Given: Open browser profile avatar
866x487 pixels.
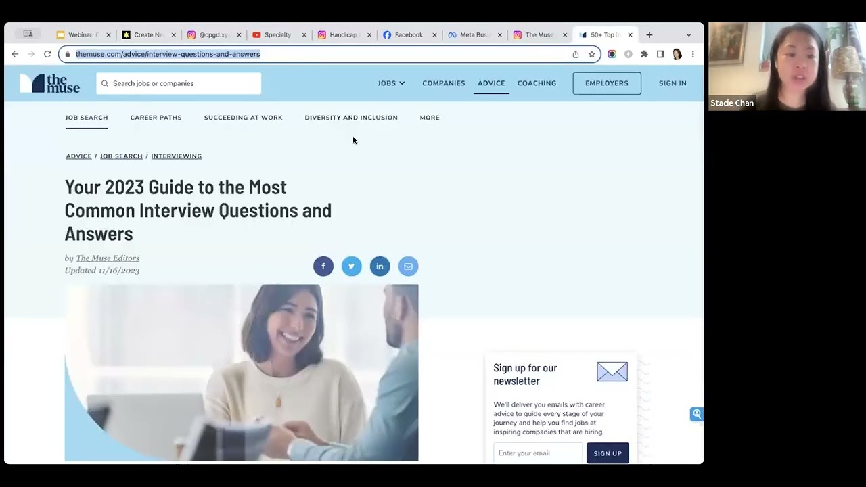Looking at the screenshot, I should 677,54.
